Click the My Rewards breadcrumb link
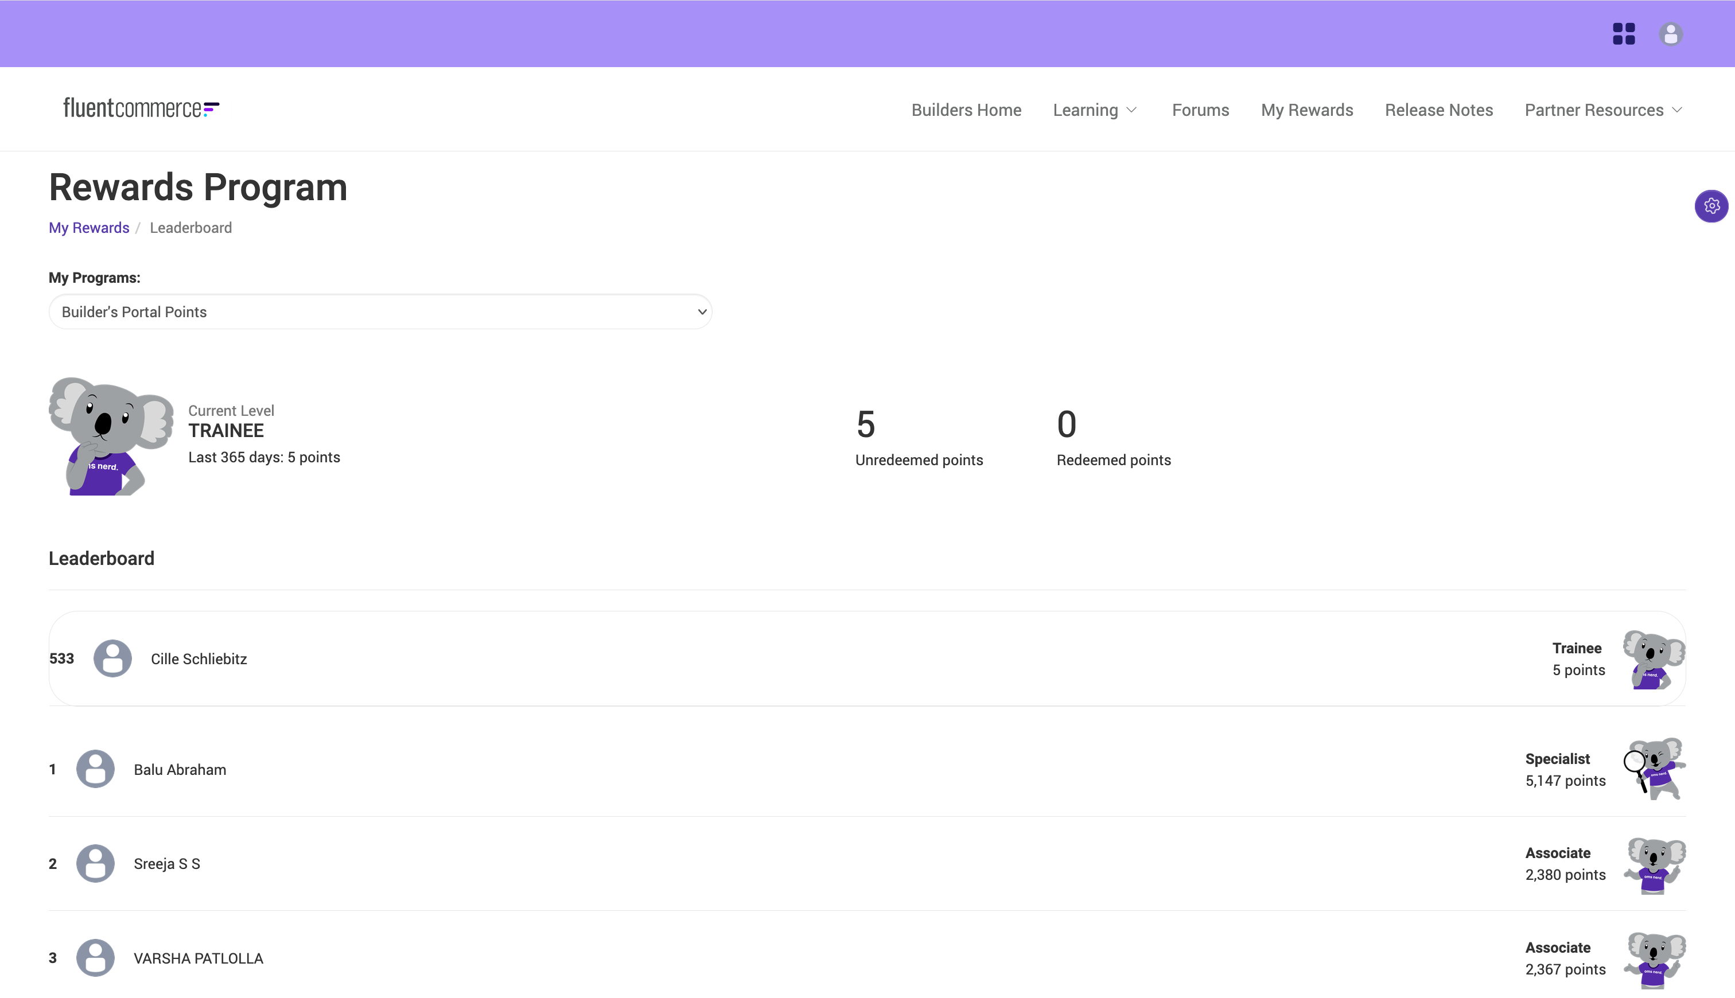The height and width of the screenshot is (998, 1735). 89,228
